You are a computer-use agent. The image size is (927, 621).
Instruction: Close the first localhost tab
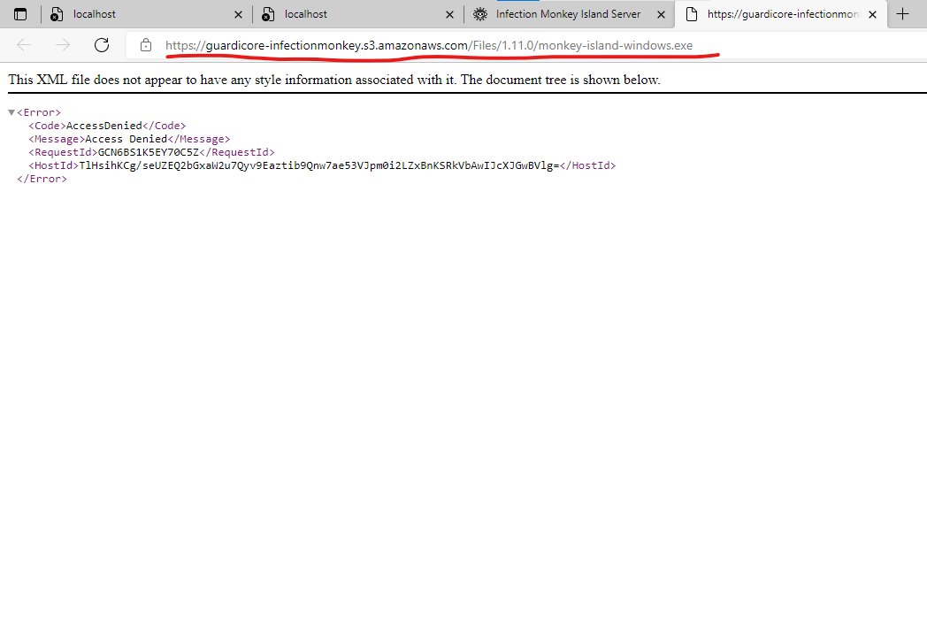click(x=238, y=15)
